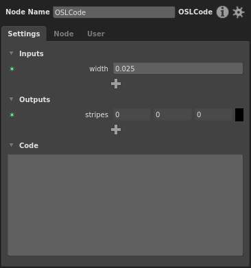Switch to the User tab

[96, 34]
